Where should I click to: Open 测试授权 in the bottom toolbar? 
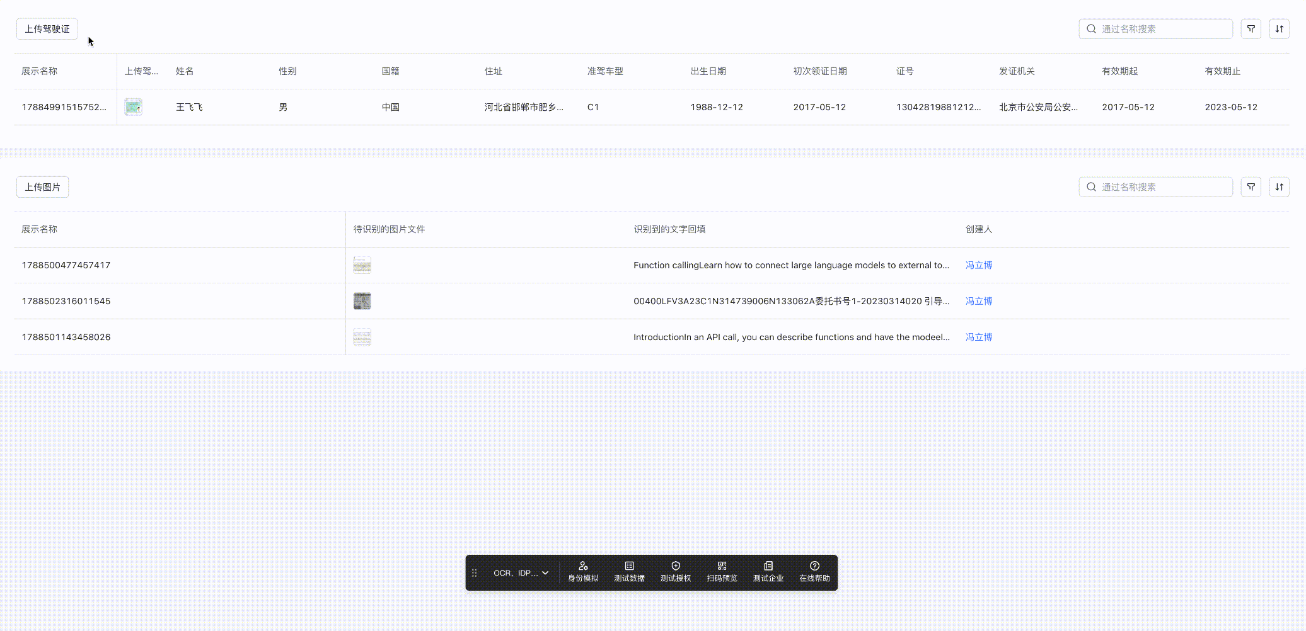pos(676,572)
